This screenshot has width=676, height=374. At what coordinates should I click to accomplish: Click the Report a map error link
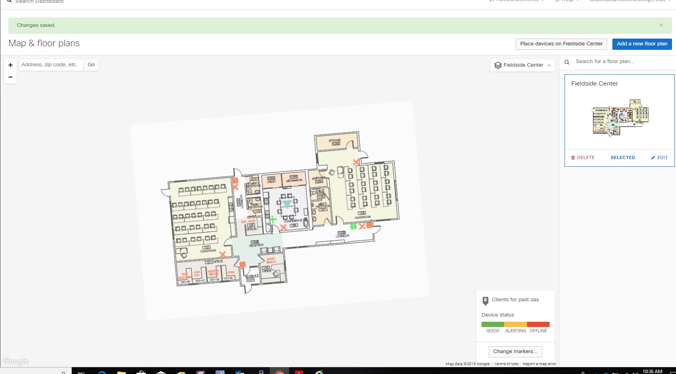540,364
